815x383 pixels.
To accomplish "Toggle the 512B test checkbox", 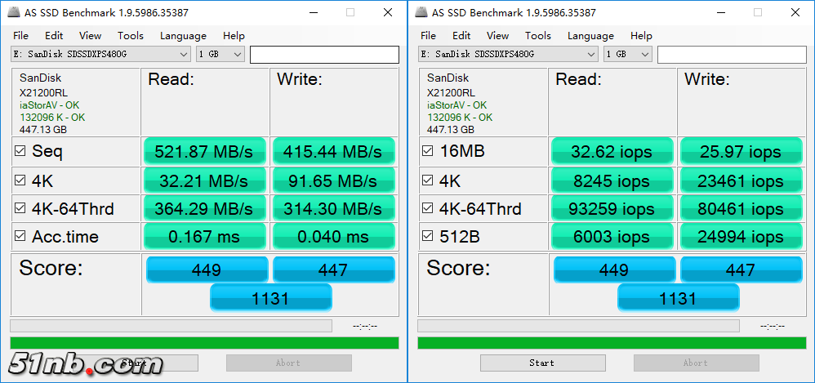I will pyautogui.click(x=427, y=237).
